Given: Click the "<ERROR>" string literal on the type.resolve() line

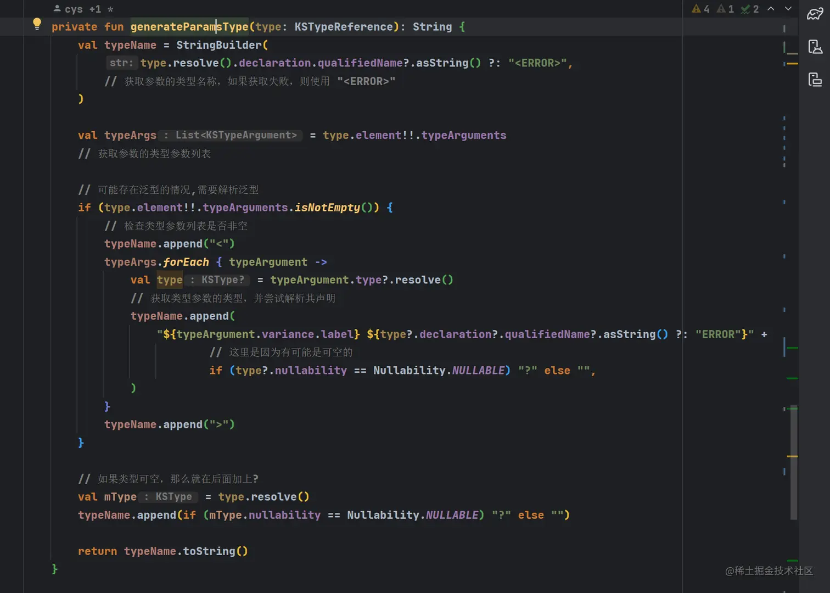Looking at the screenshot, I should coord(537,63).
